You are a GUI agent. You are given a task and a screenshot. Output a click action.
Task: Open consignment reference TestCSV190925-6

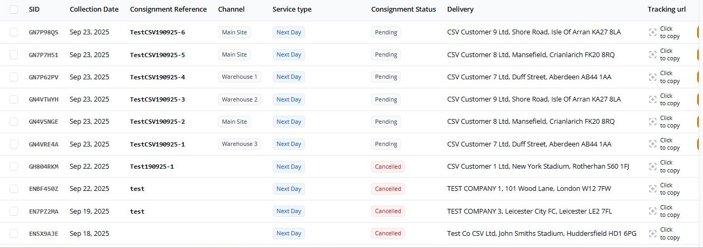[157, 32]
